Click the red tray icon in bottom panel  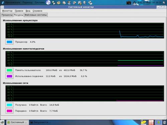[x=151, y=122]
